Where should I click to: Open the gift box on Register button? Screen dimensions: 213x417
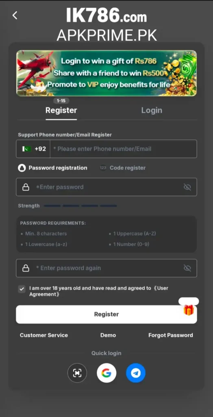tap(189, 310)
